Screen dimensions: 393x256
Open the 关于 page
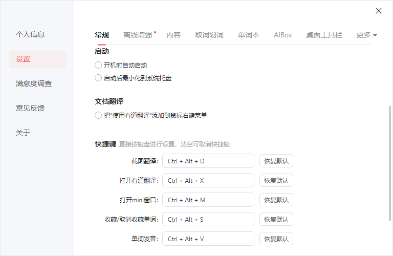pos(23,133)
